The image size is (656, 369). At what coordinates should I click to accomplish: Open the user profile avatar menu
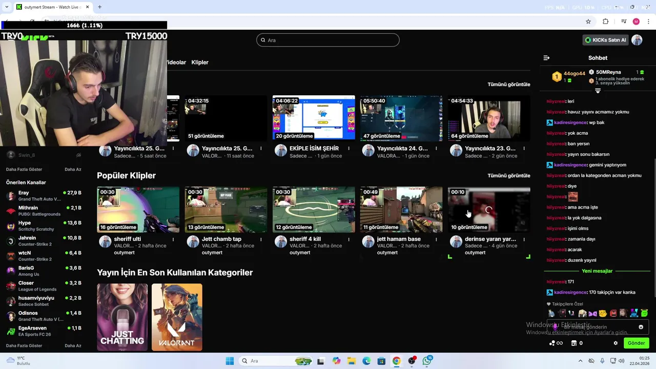pyautogui.click(x=637, y=40)
